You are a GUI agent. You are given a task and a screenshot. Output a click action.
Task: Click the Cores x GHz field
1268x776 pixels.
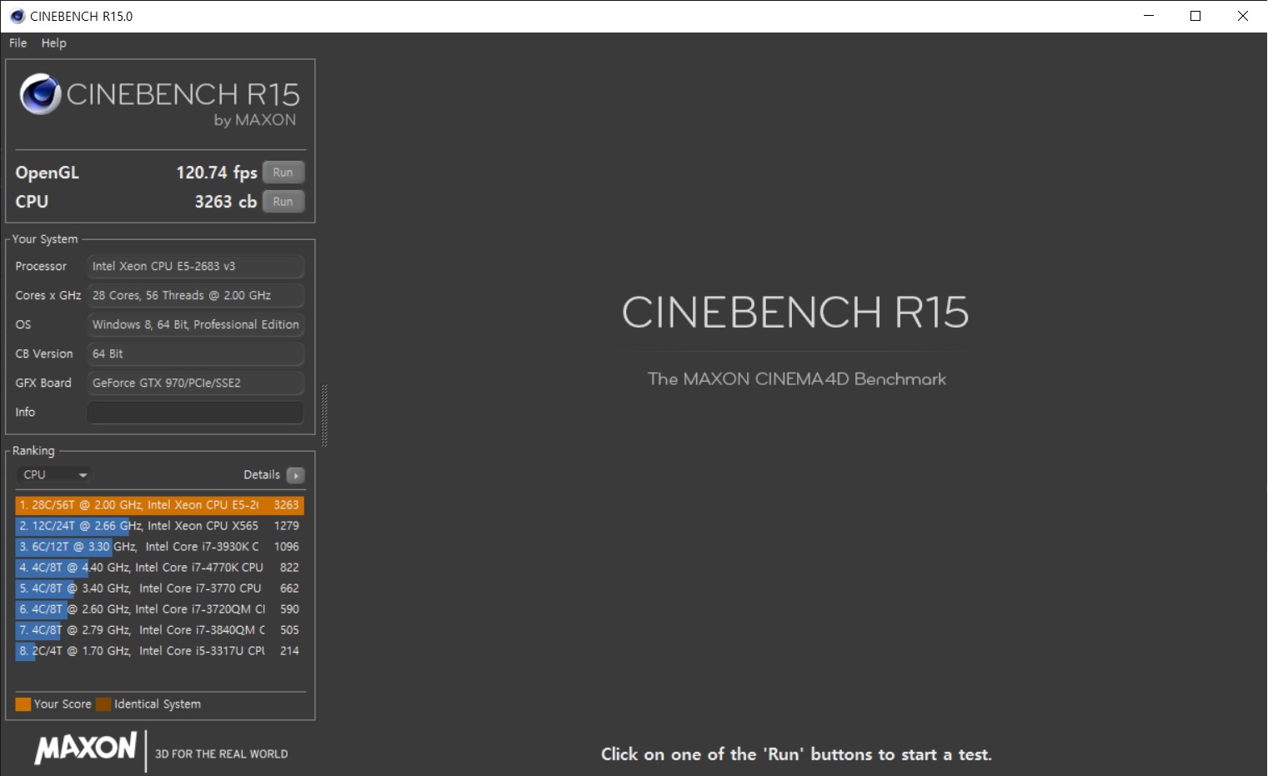pyautogui.click(x=196, y=296)
